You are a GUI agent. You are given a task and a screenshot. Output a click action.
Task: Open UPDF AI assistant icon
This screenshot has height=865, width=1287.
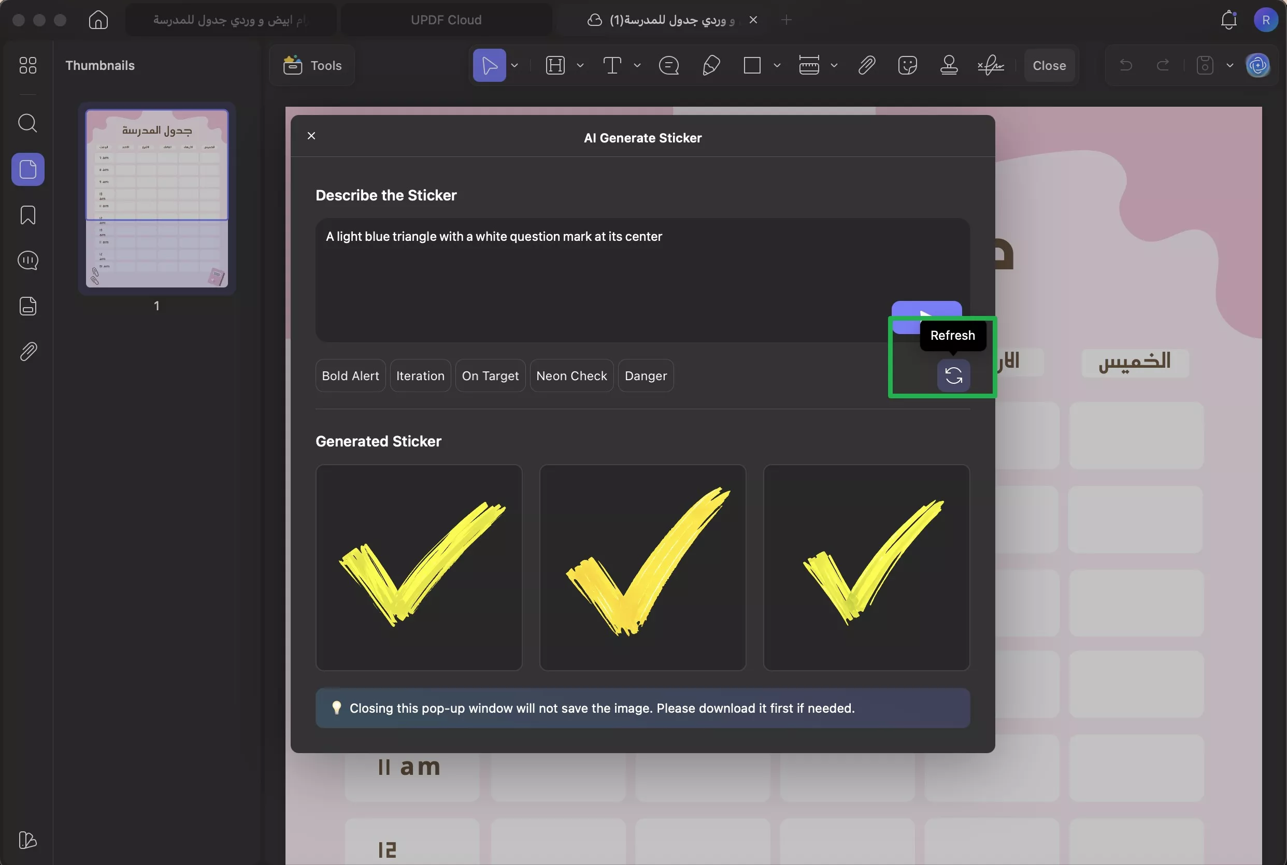point(1257,66)
